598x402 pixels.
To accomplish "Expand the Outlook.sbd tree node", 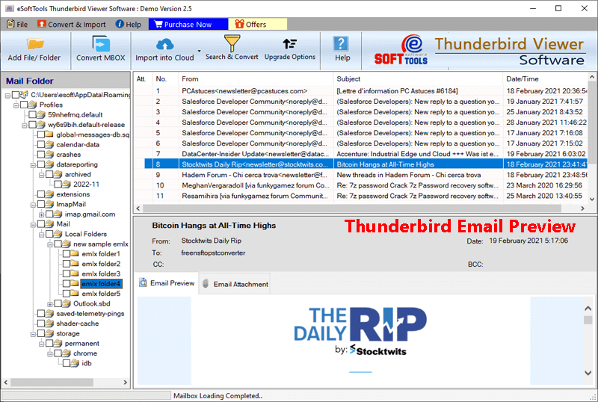I will coord(49,303).
